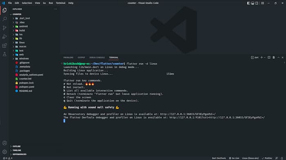Switch to the Output tab

81,57
